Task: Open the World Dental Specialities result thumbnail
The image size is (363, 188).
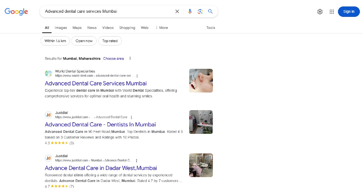Action: point(201,80)
